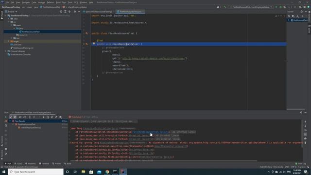Open Chrome from the Windows taskbar

[107, 172]
